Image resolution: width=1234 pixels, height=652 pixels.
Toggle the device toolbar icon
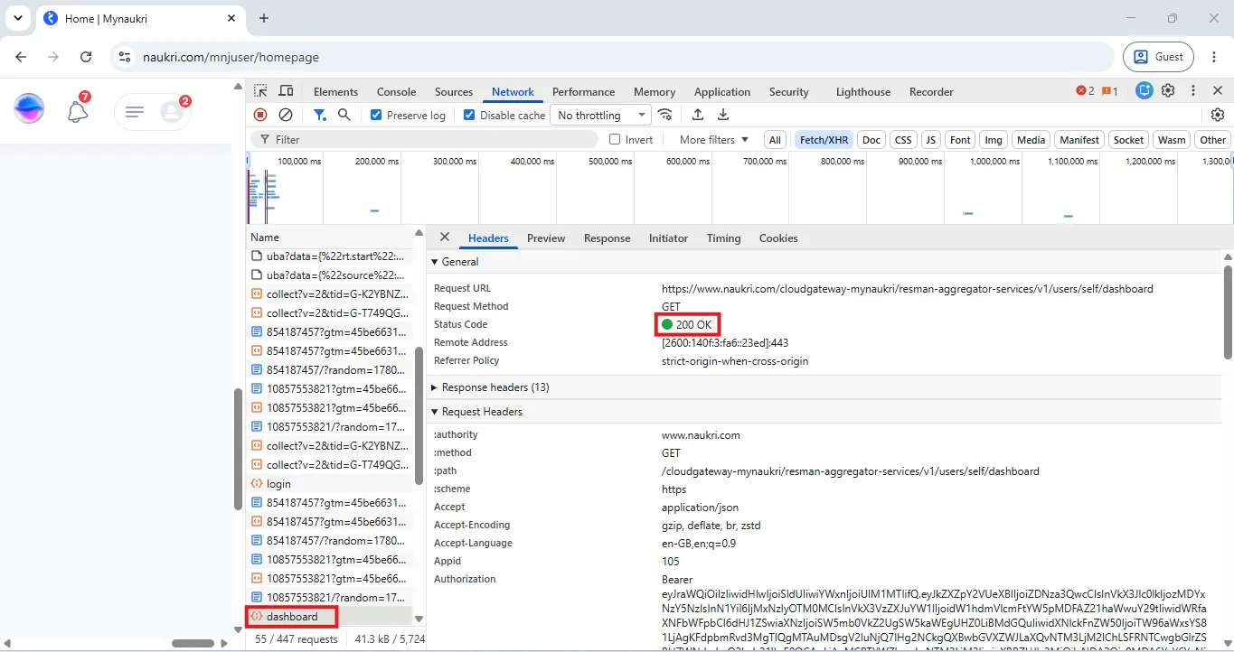pos(286,91)
